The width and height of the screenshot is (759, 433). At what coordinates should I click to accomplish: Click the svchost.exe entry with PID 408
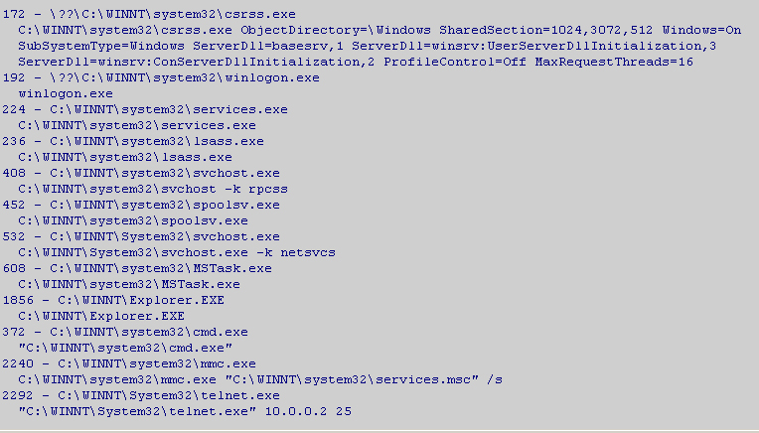click(141, 173)
